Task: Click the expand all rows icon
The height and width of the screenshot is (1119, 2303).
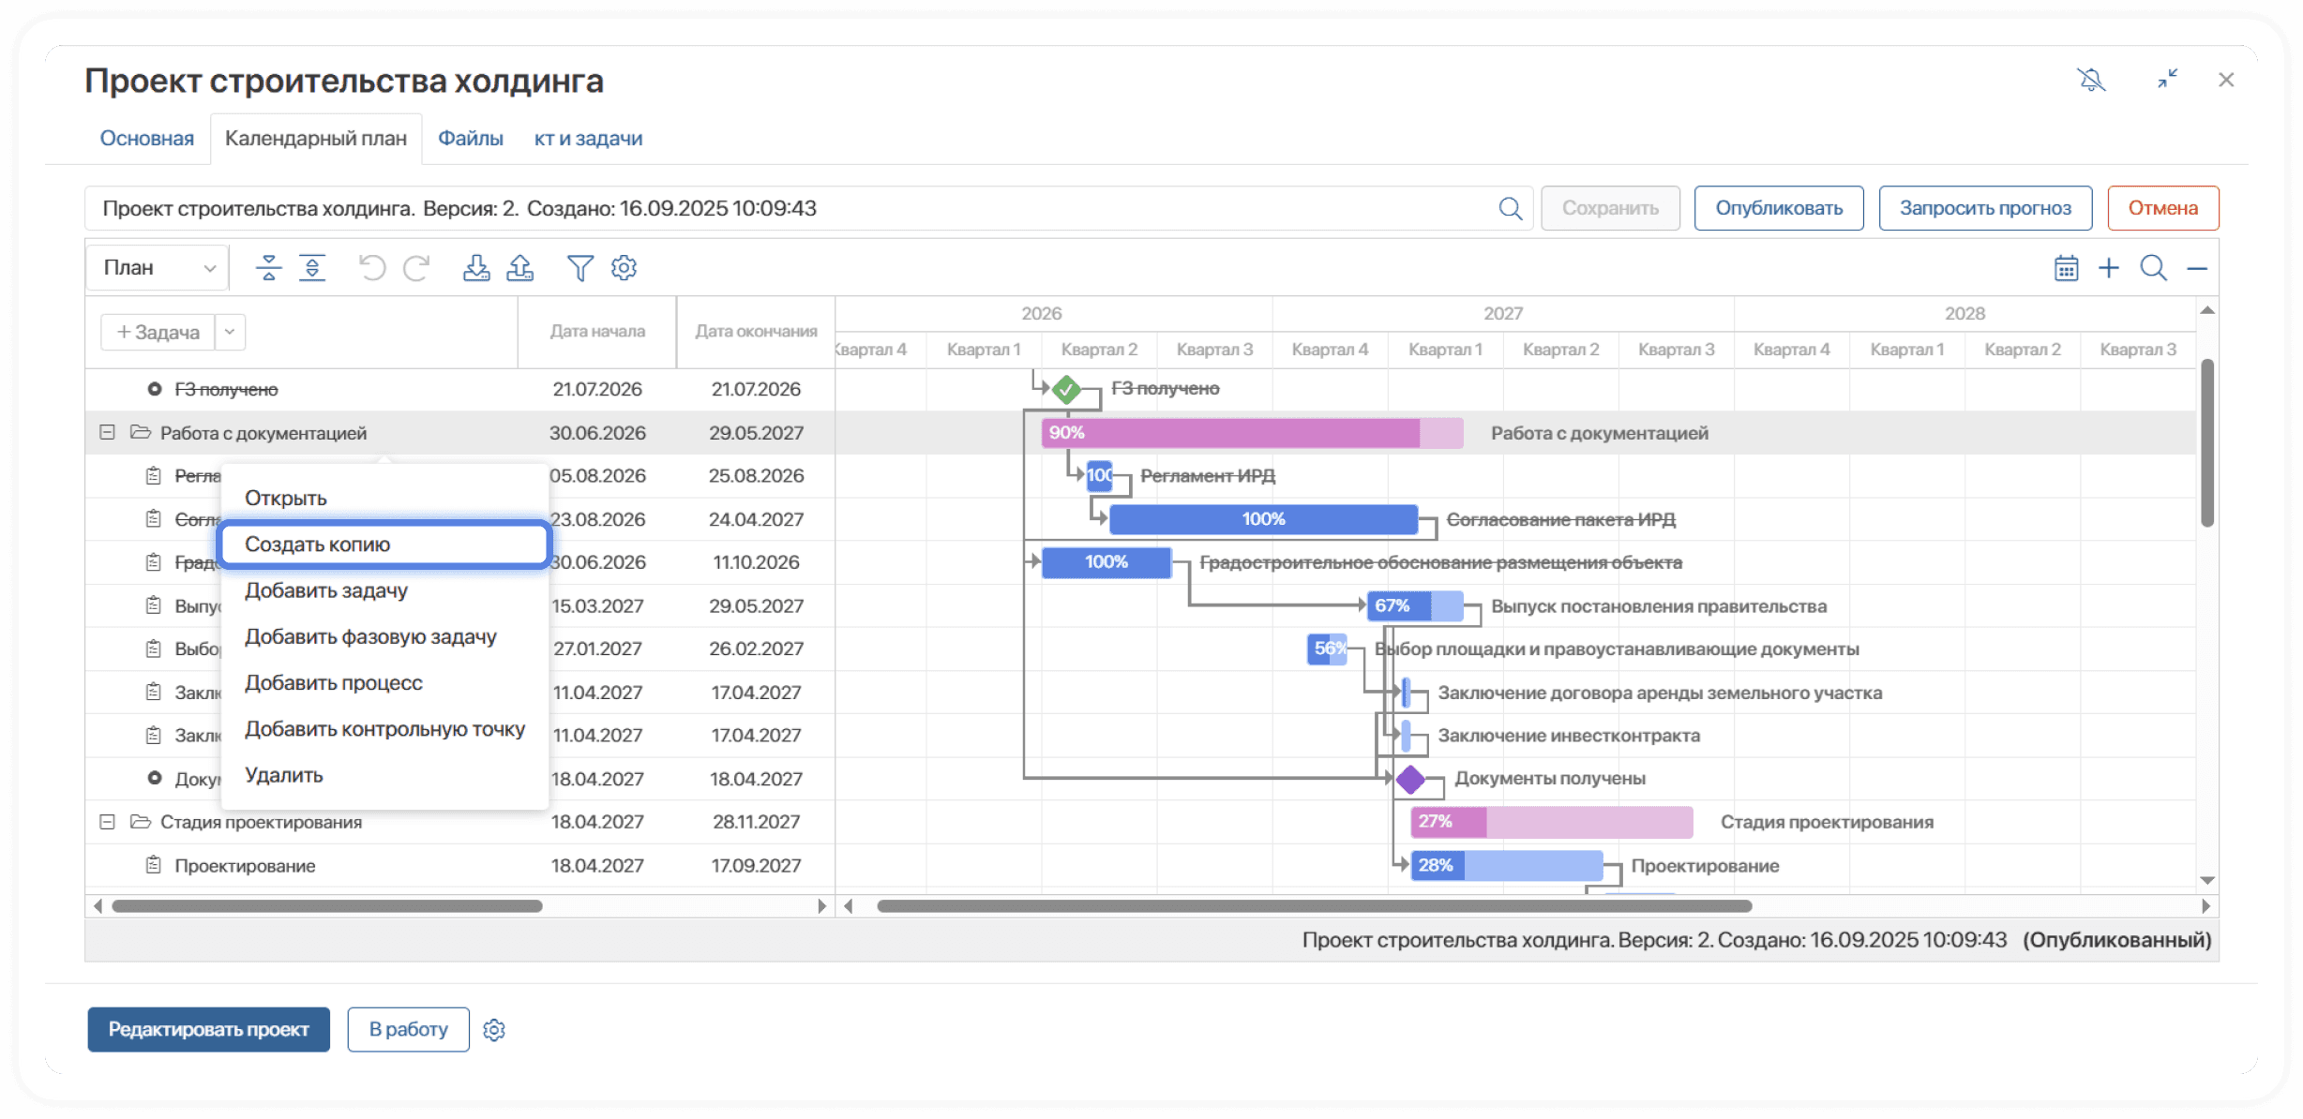Action: click(312, 268)
